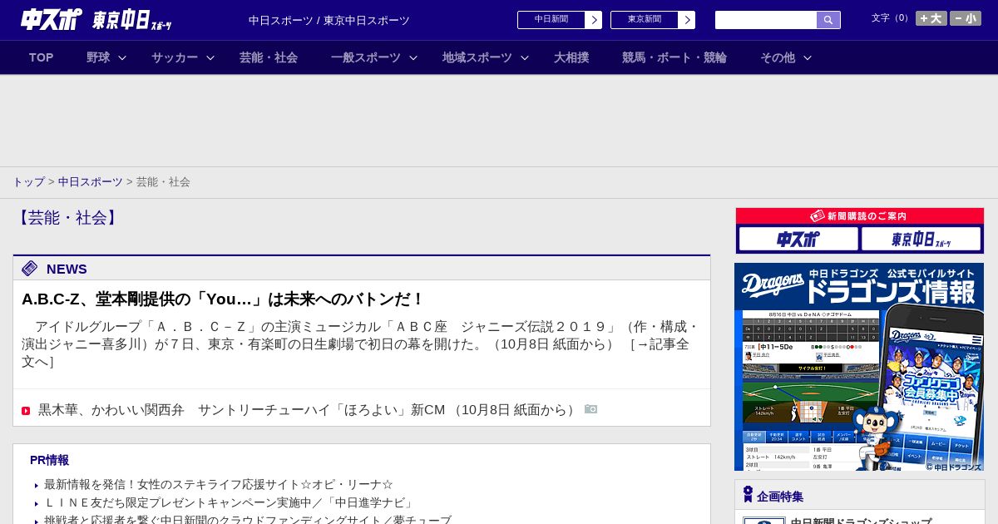Open 地域スポーツ navigation menu

pyautogui.click(x=477, y=57)
